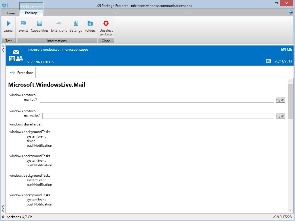Click the people icon in package header

19,59
